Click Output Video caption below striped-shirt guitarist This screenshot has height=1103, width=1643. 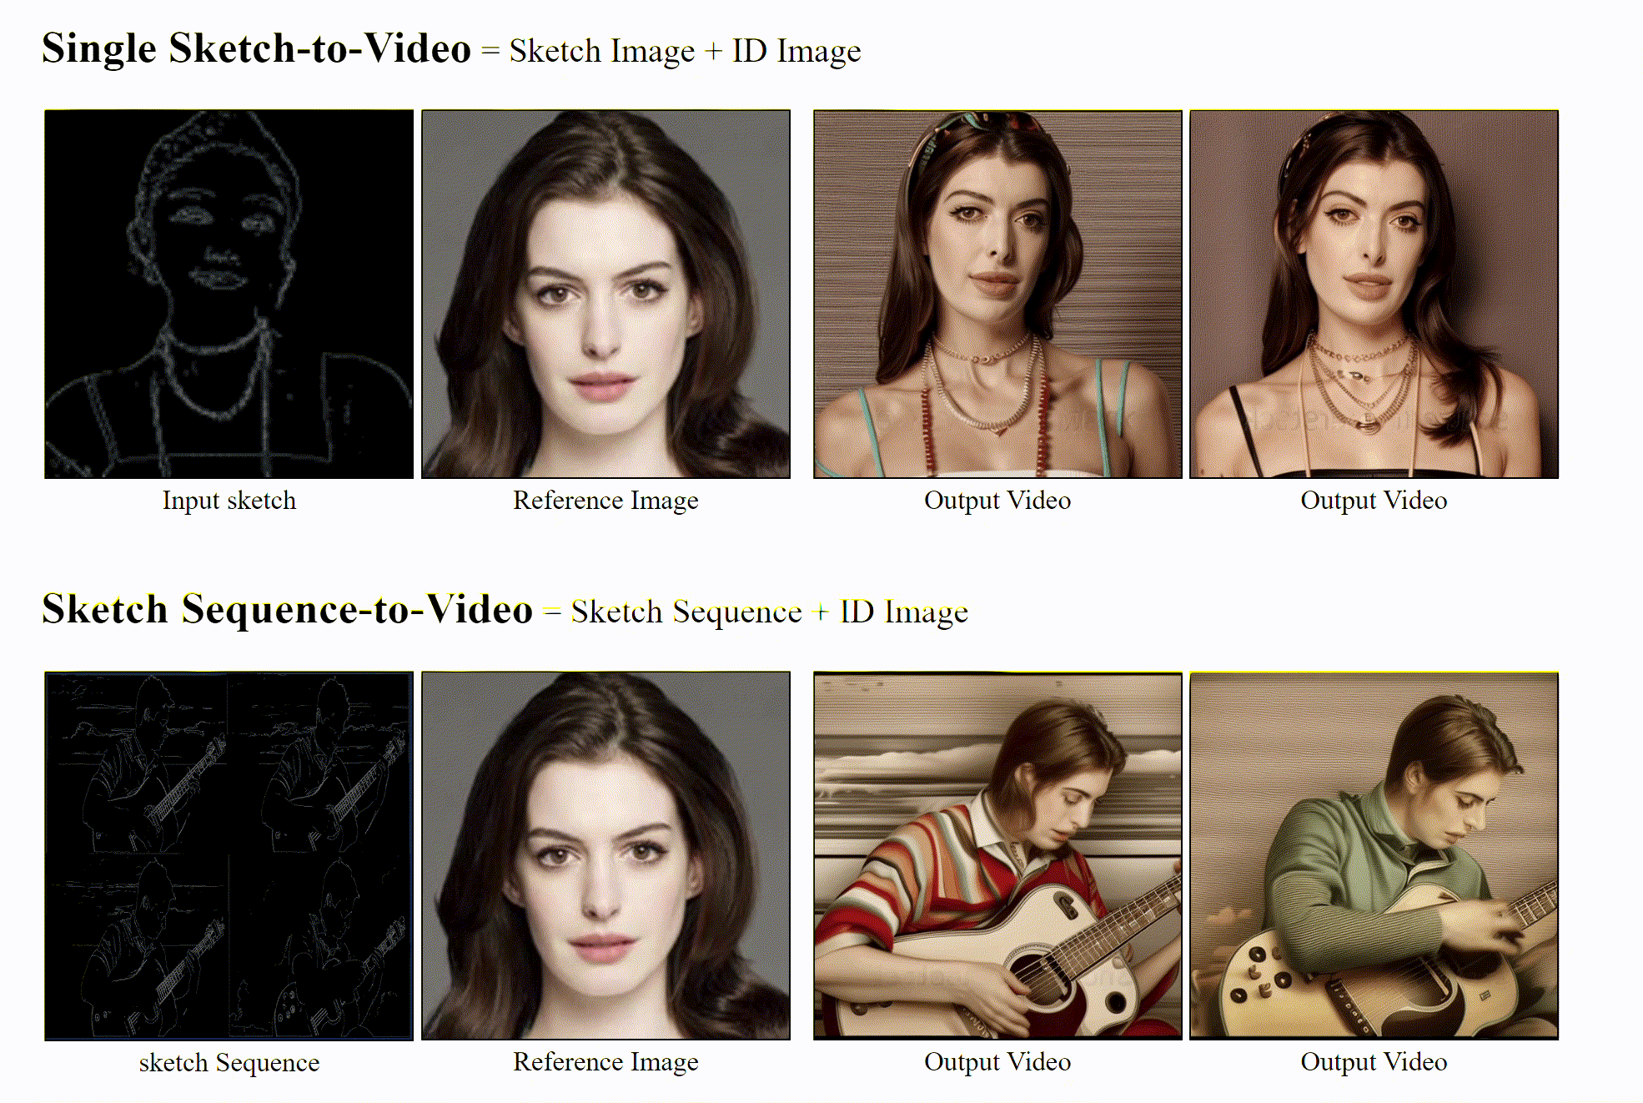point(997,1062)
